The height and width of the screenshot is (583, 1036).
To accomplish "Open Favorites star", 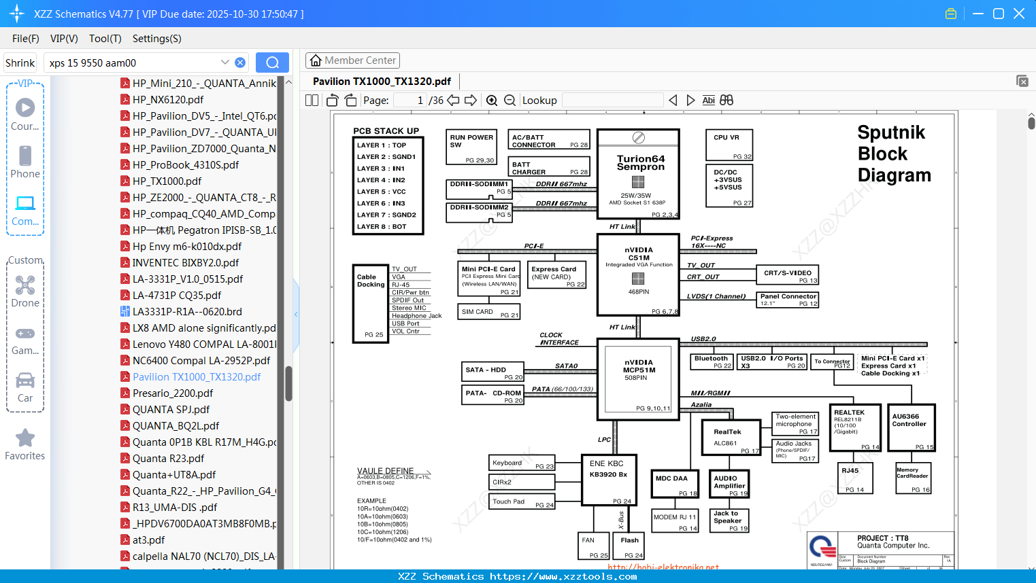I will tap(25, 444).
